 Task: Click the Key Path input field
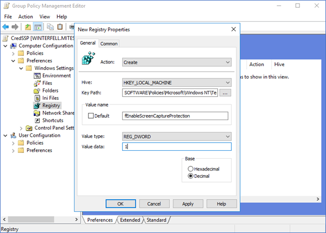[x=170, y=93]
